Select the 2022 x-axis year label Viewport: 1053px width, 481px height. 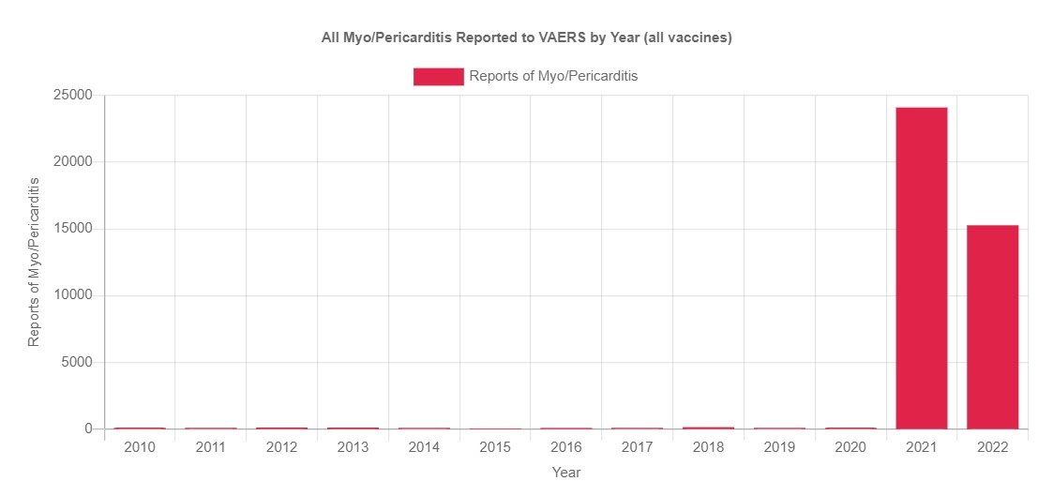(992, 448)
